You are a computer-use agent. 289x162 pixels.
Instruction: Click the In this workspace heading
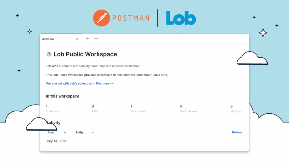(x=62, y=96)
